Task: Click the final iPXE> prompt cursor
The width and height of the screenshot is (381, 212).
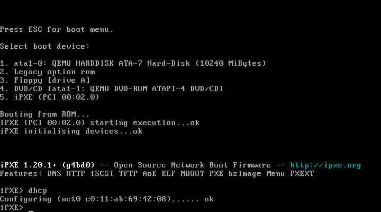Action: point(31,210)
